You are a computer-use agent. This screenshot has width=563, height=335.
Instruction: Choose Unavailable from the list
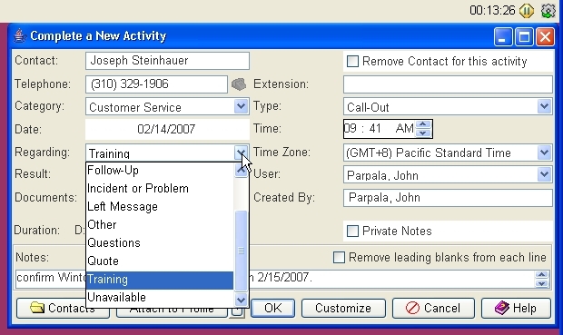160,298
